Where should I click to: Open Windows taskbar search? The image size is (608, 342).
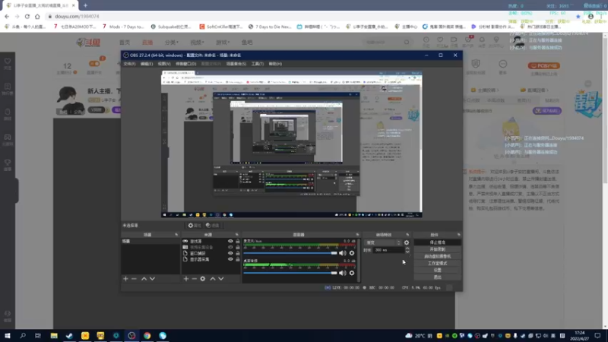[23, 335]
